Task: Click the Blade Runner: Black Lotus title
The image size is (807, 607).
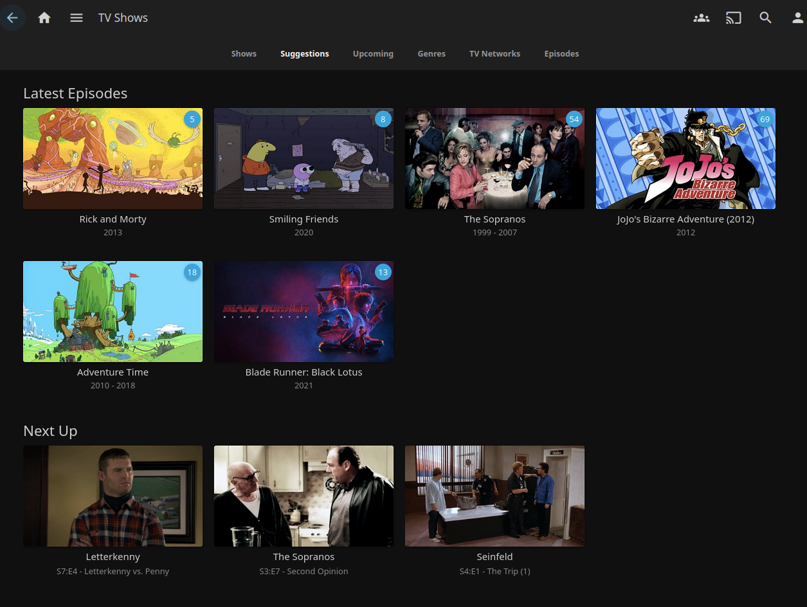Action: [304, 372]
